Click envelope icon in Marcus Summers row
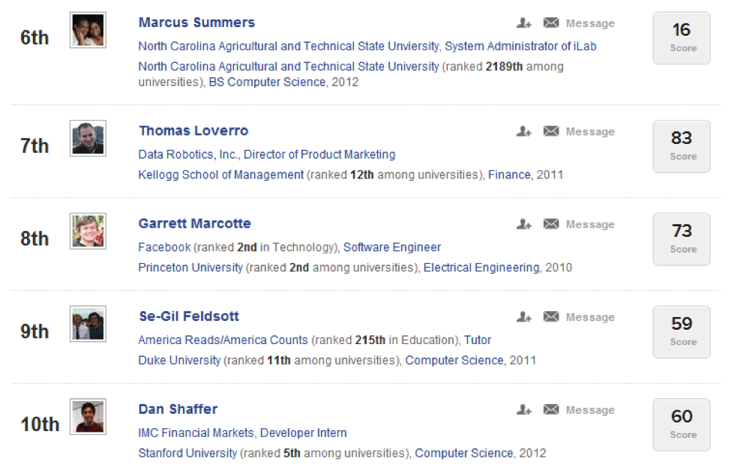This screenshot has width=731, height=476. [x=551, y=22]
